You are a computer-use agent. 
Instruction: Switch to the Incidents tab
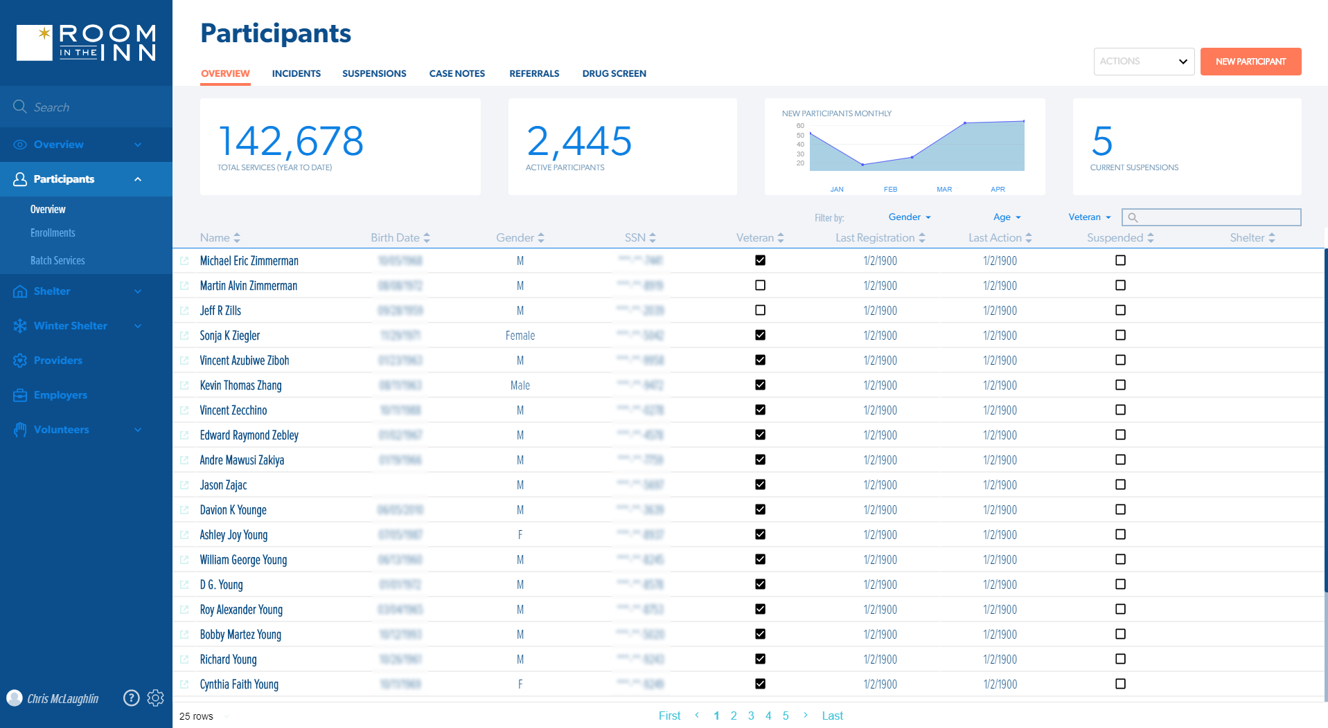[296, 73]
